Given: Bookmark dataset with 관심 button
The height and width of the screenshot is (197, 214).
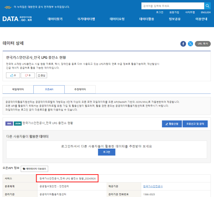Looking at the screenshot, I should 42,75.
